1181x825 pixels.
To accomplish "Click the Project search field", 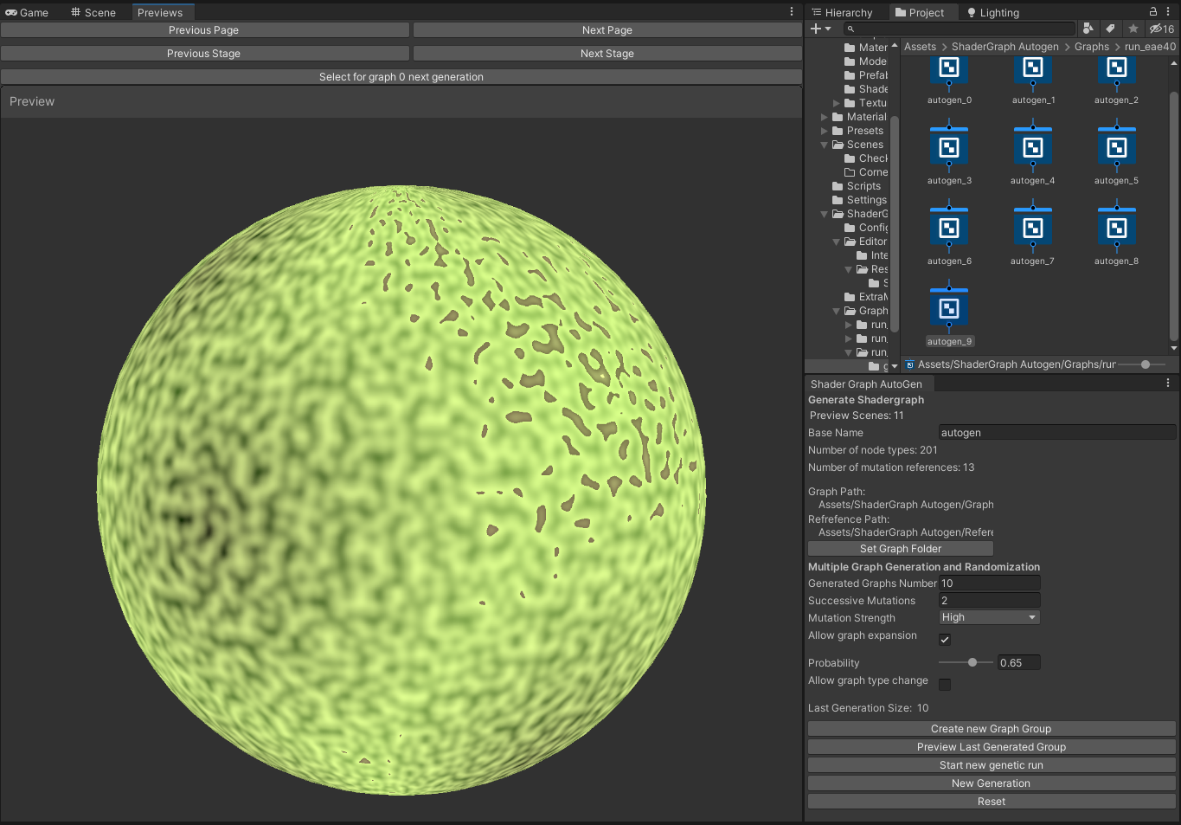I will [x=960, y=29].
